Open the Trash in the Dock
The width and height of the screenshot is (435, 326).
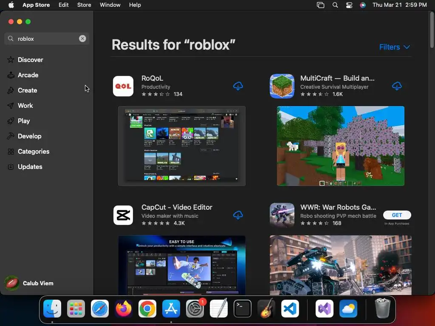click(x=383, y=309)
